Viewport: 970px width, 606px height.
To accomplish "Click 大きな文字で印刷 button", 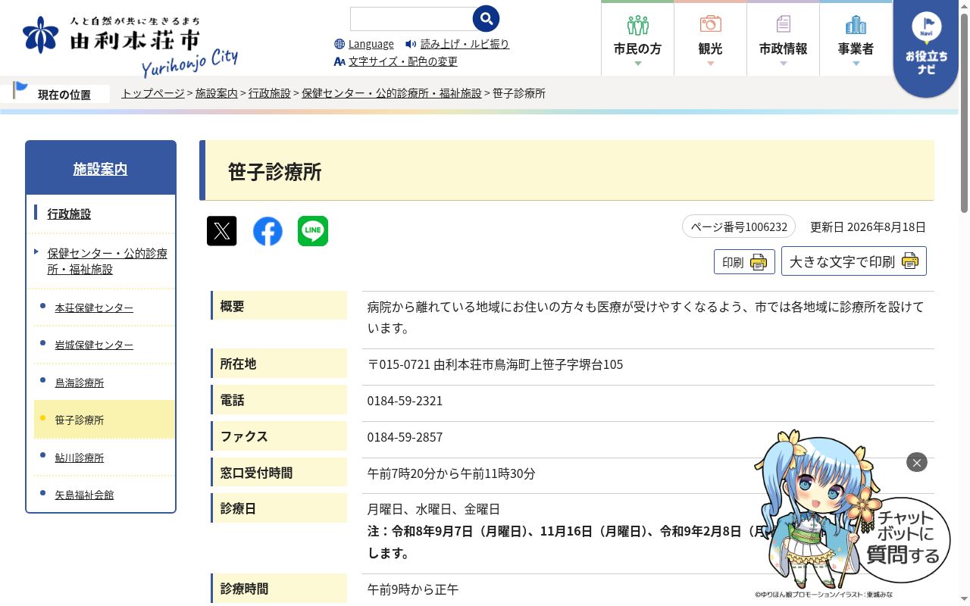I will point(853,261).
